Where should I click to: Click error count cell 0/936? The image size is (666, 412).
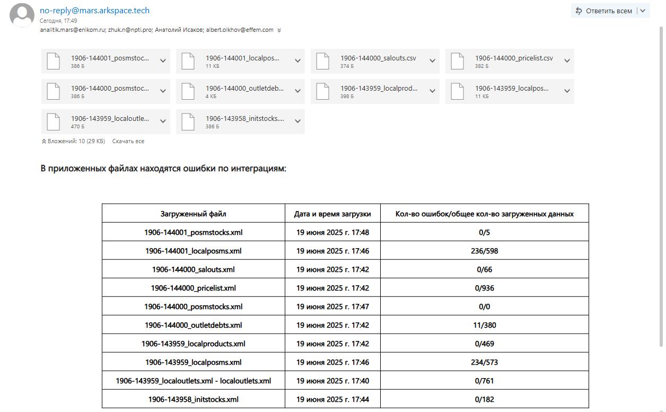[485, 288]
